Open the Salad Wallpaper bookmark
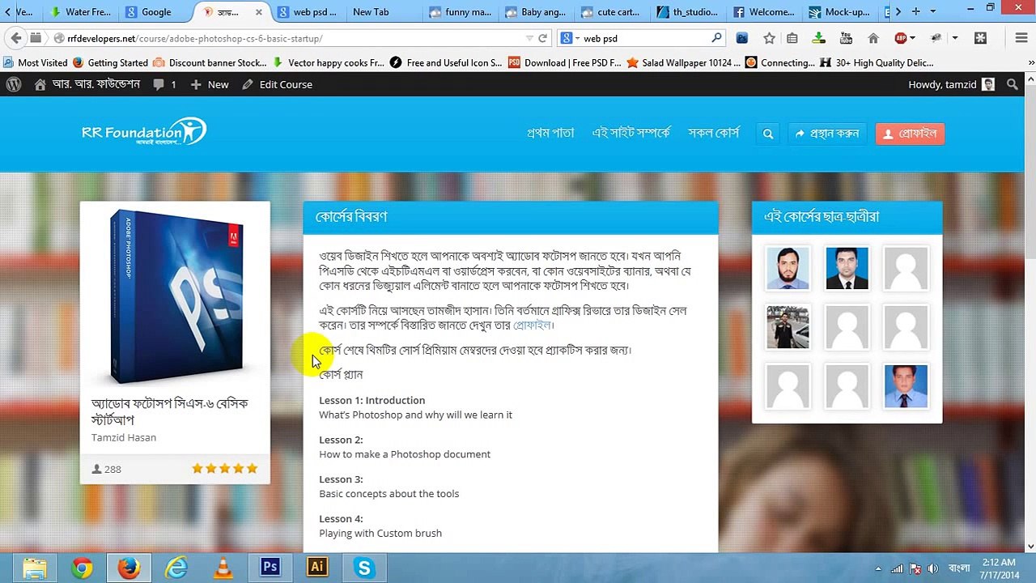 pos(683,62)
